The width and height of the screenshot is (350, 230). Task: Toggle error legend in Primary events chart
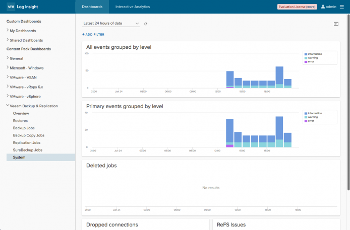coord(309,121)
